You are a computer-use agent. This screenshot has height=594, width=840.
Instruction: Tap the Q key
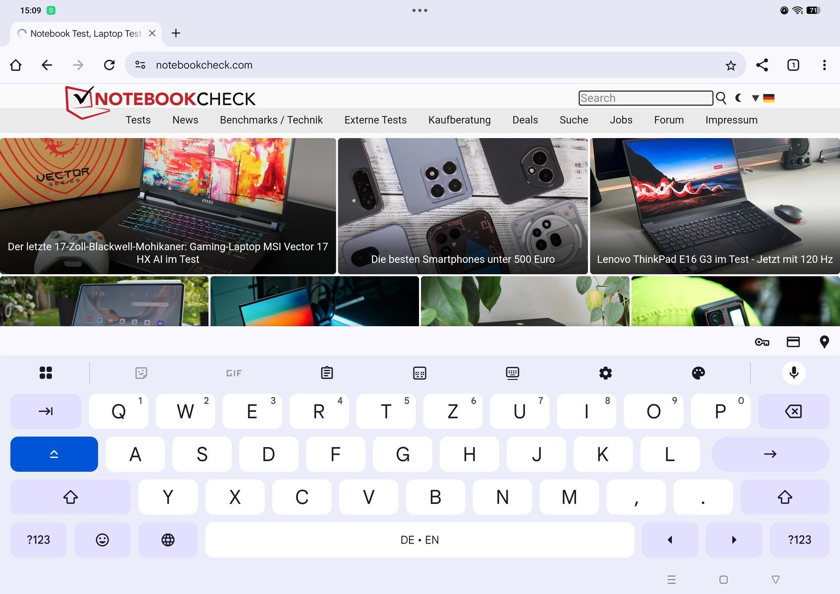118,411
